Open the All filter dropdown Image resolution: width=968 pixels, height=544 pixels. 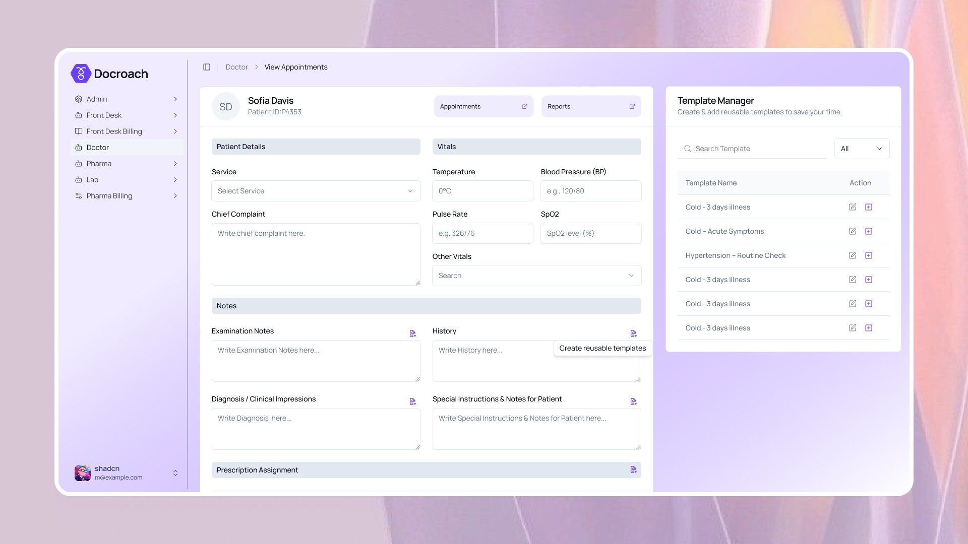click(862, 149)
